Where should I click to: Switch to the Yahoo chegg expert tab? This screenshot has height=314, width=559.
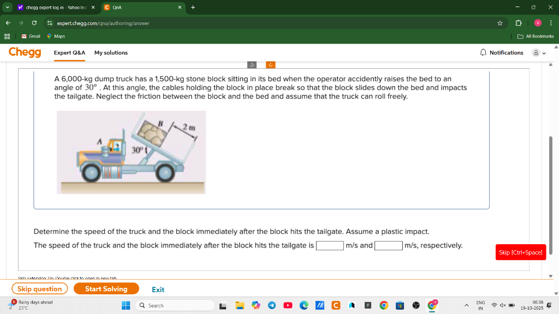coord(56,7)
